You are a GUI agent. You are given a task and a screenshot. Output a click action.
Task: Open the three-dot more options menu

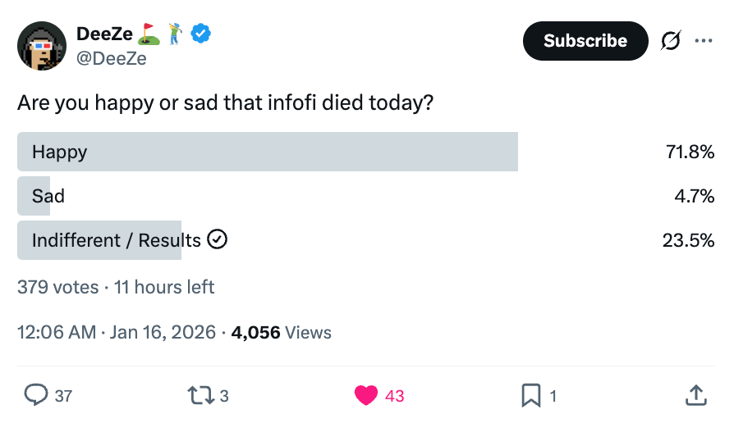(x=704, y=41)
